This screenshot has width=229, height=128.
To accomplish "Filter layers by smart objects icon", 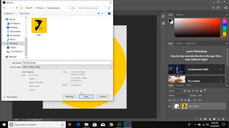I will click(201, 91).
